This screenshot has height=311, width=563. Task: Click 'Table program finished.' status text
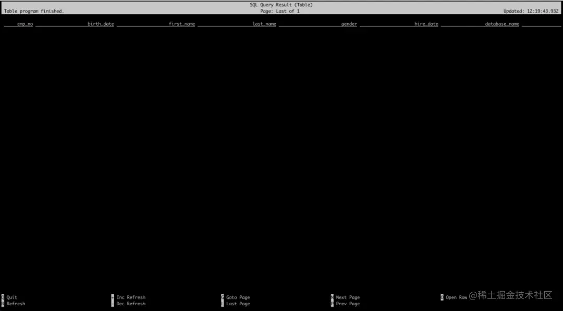click(x=34, y=11)
